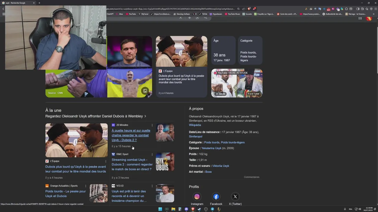
Task: Open the Viktoriia Usyk sibling link
Action: pyautogui.click(x=221, y=166)
